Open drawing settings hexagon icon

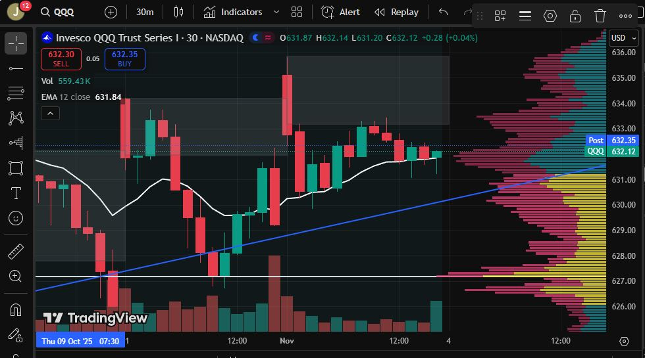click(550, 16)
